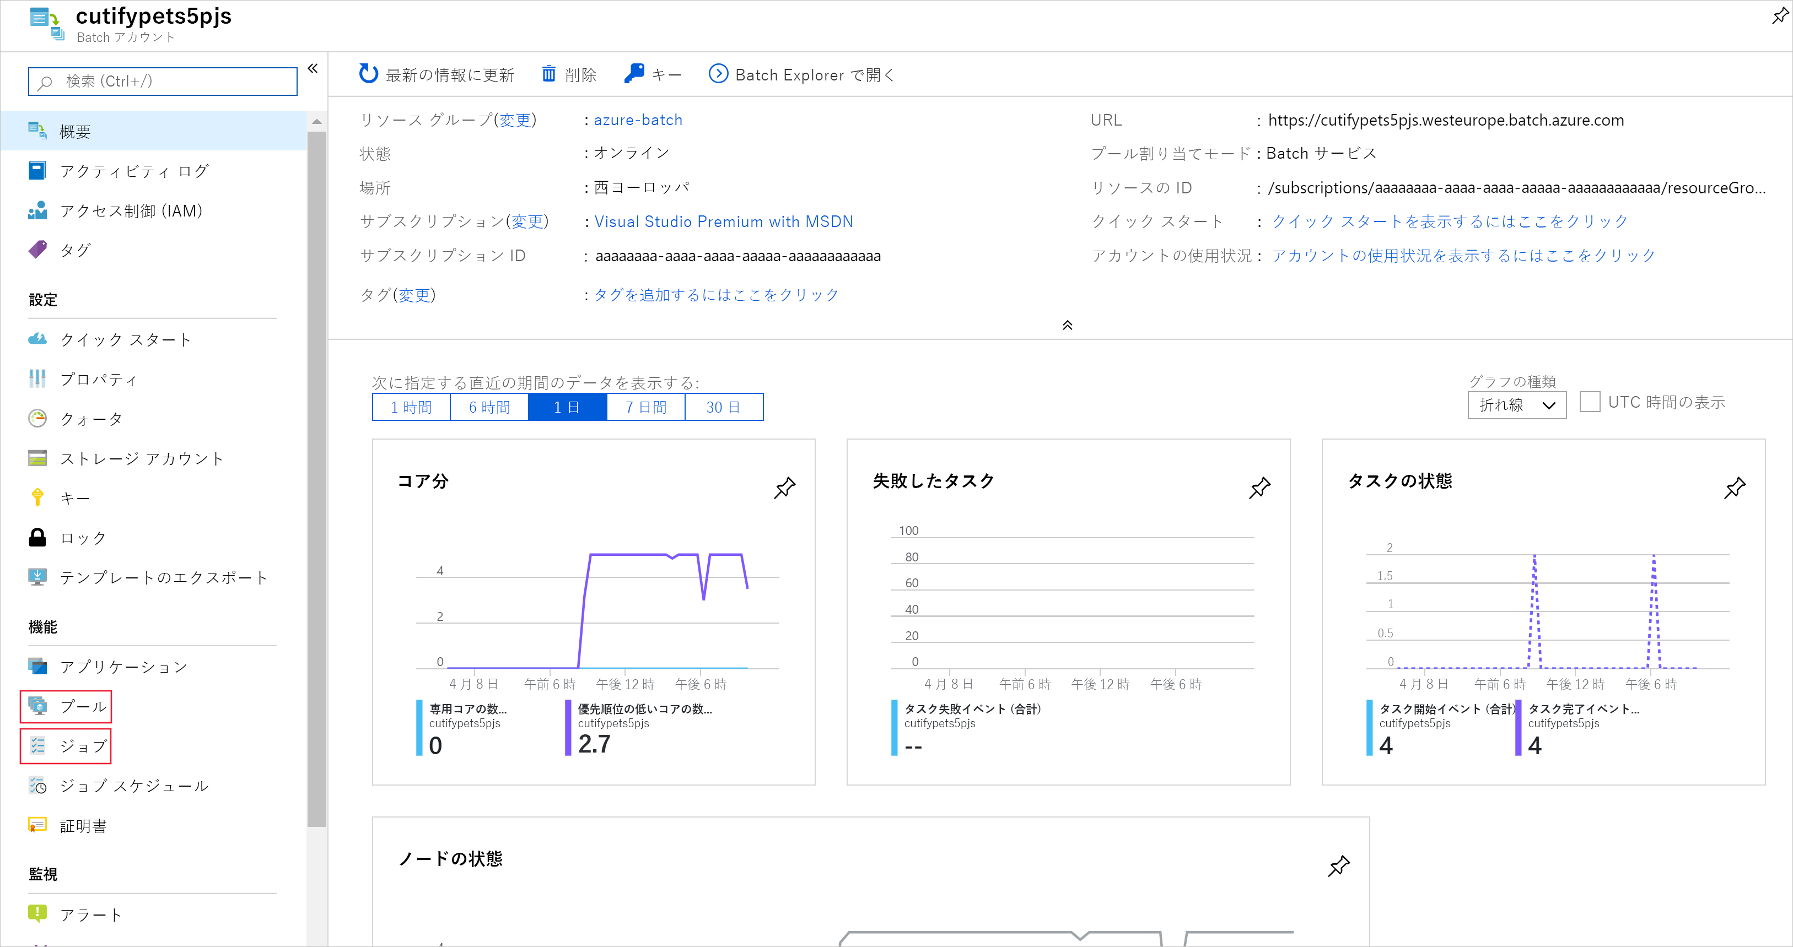This screenshot has width=1793, height=947.
Task: Focus the 検索 (Ctrl+/) search box
Action: [x=162, y=82]
